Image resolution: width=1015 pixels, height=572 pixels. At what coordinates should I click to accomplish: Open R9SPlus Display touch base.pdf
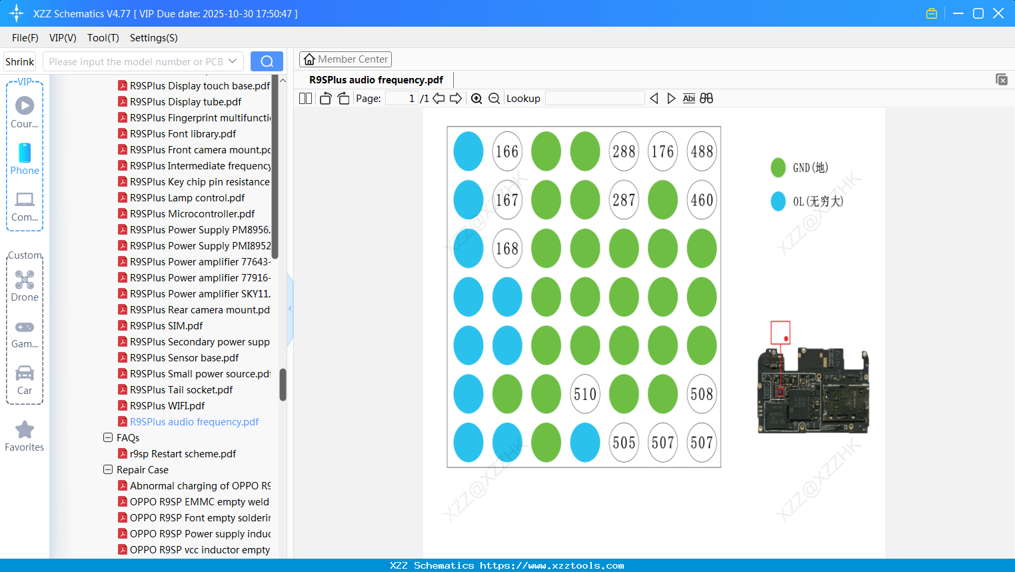pyautogui.click(x=194, y=86)
